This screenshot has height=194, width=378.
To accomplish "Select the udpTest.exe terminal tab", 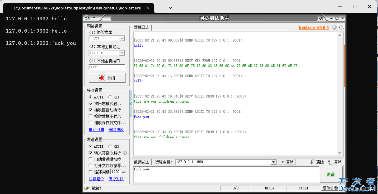I will click(79, 8).
